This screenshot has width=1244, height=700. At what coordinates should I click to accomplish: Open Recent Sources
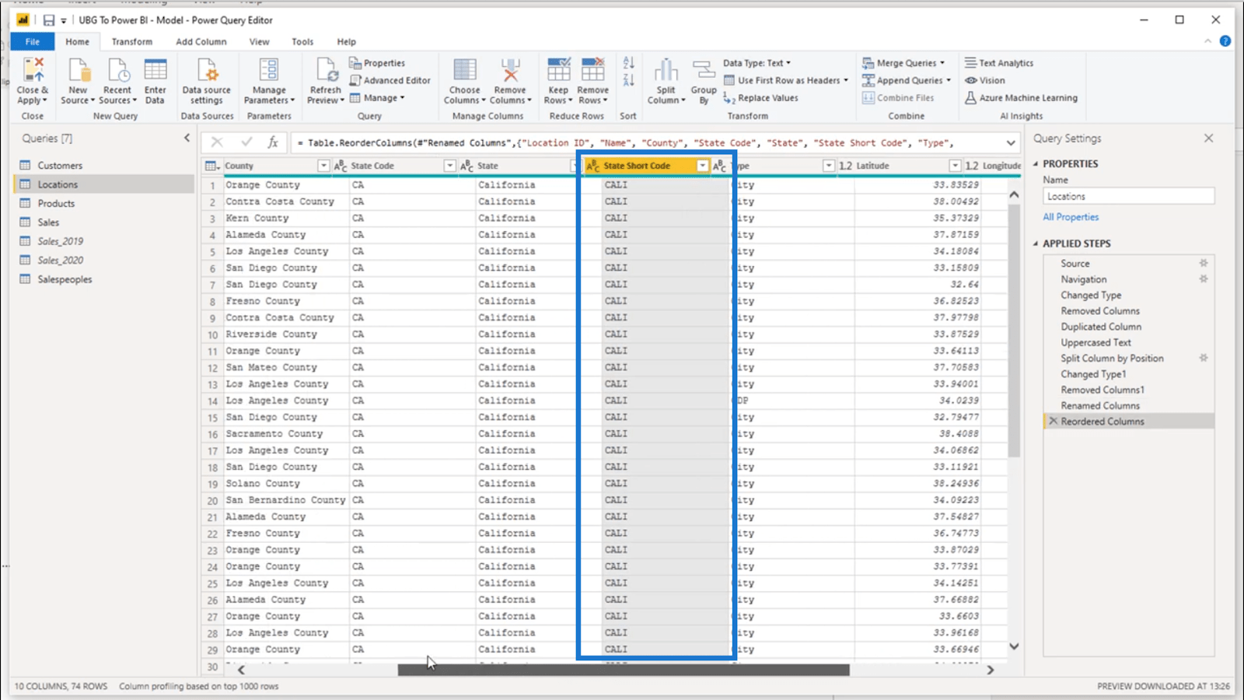pyautogui.click(x=117, y=81)
